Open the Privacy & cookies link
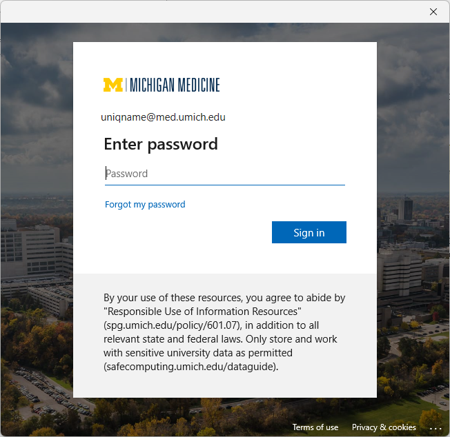Viewport: 450px width, 437px height. [x=384, y=427]
